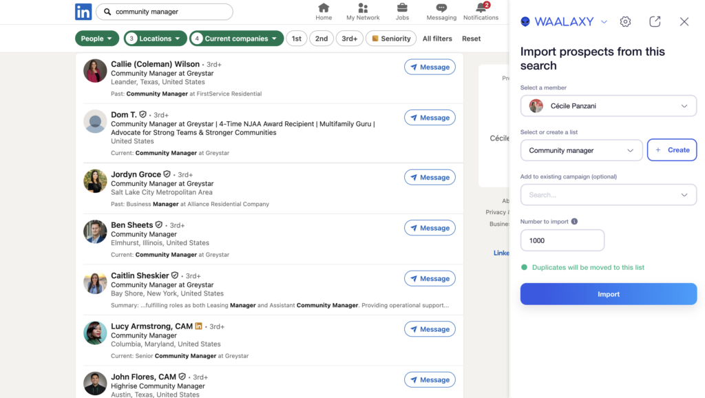Open the Jobs section
The image size is (705, 398).
(x=402, y=12)
